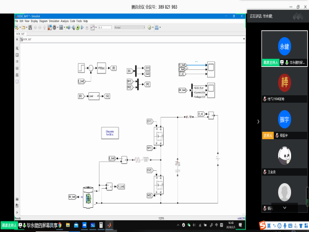The image size is (309, 232).
Task: Open the simulation mode Normal dropdown
Action: (x=130, y=27)
